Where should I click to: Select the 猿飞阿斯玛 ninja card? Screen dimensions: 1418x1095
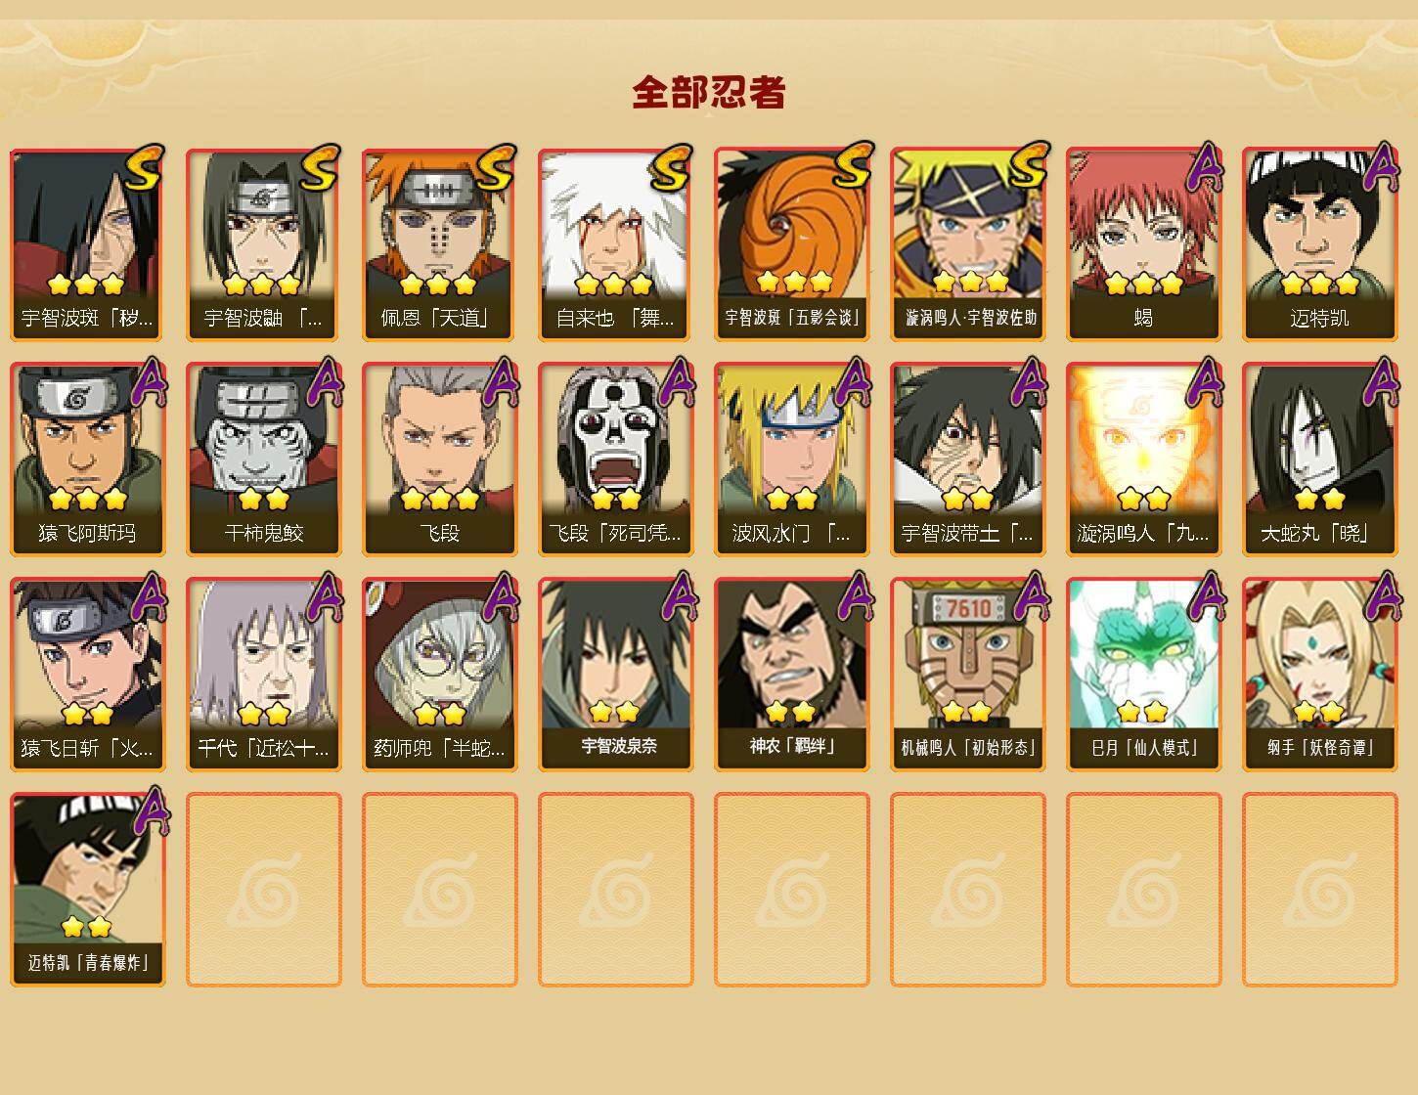(x=87, y=460)
